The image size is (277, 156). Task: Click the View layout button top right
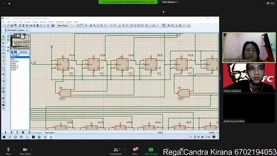(x=271, y=3)
